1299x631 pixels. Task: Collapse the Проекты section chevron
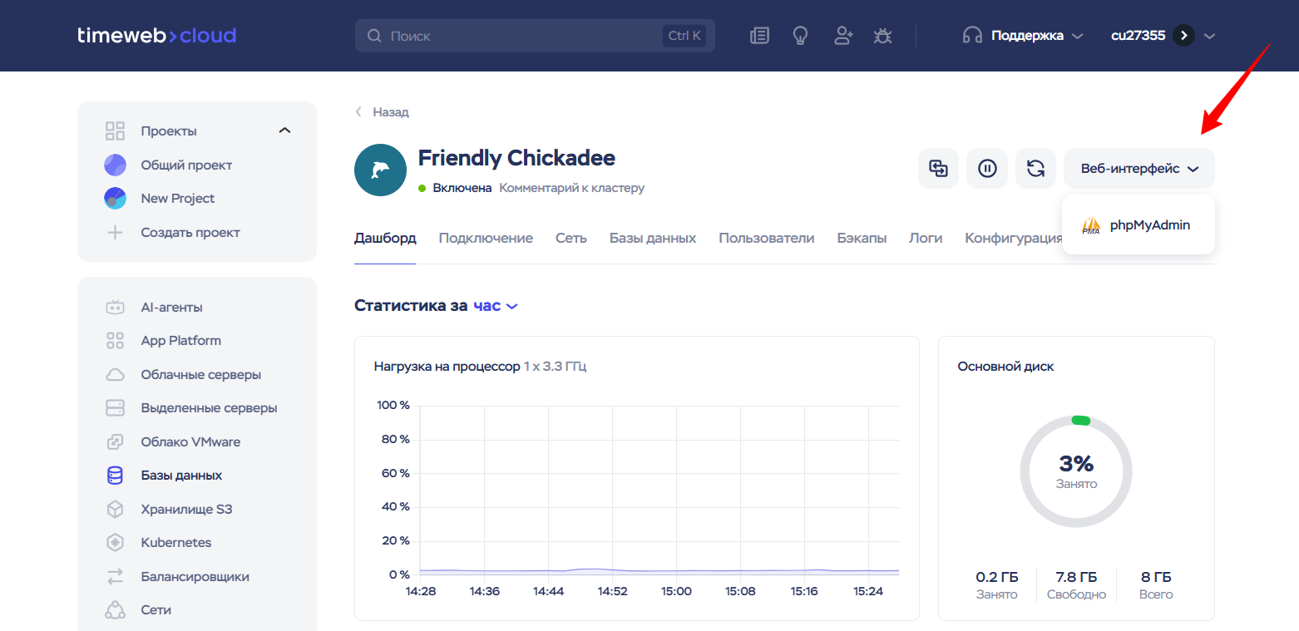click(284, 131)
